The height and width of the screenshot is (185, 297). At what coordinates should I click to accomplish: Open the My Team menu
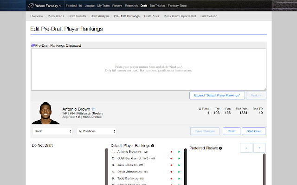click(103, 6)
